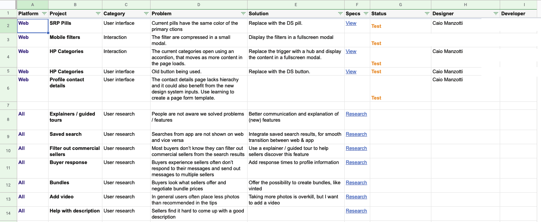The height and width of the screenshot is (222, 541).
Task: Click 'Taking more photos is overkill' solution cell
Action: point(296,199)
